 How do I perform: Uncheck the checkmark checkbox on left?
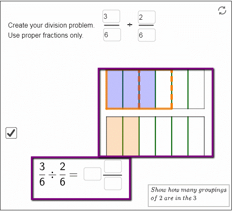tap(11, 133)
